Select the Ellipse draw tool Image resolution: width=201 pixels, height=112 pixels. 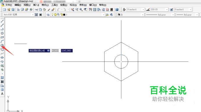[x=2, y=57]
